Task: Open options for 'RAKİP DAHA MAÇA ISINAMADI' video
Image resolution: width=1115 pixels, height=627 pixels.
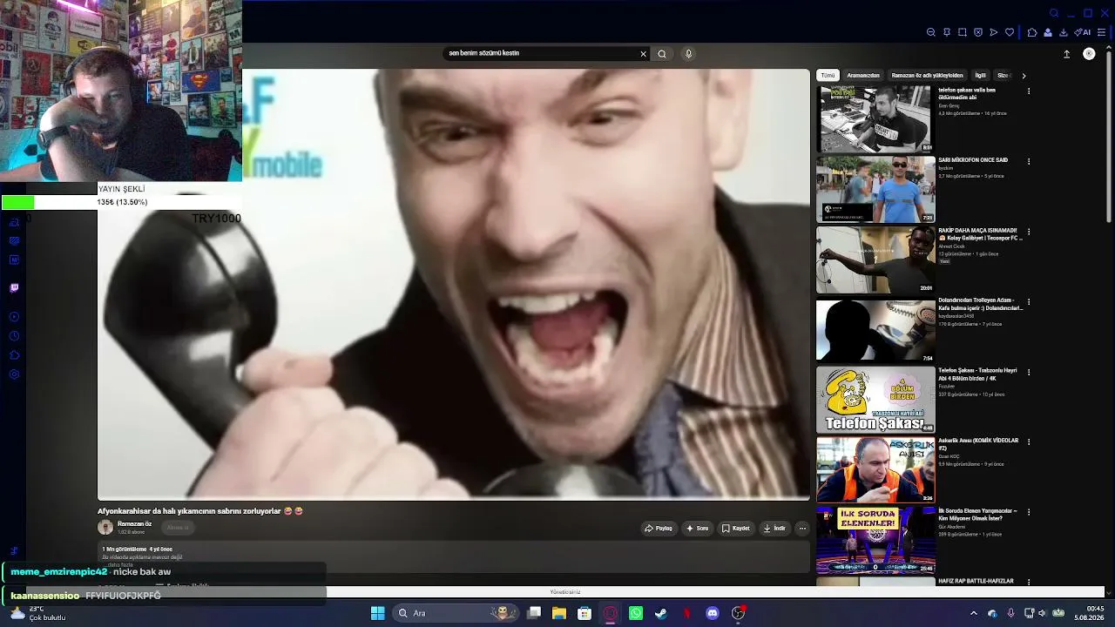Action: [1029, 232]
